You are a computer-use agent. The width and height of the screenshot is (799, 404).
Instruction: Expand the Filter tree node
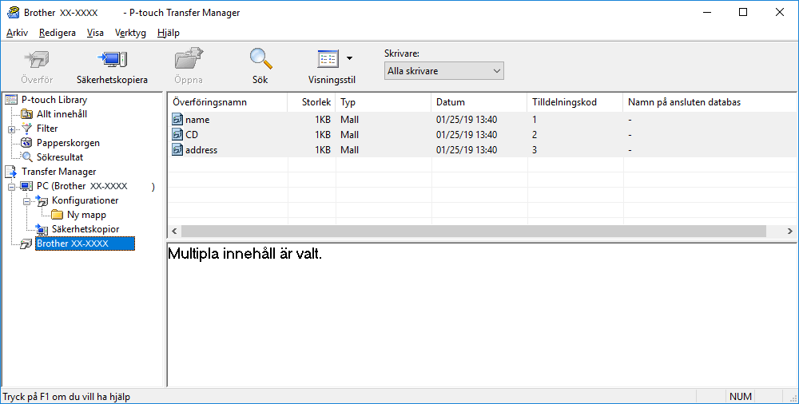[x=11, y=129]
